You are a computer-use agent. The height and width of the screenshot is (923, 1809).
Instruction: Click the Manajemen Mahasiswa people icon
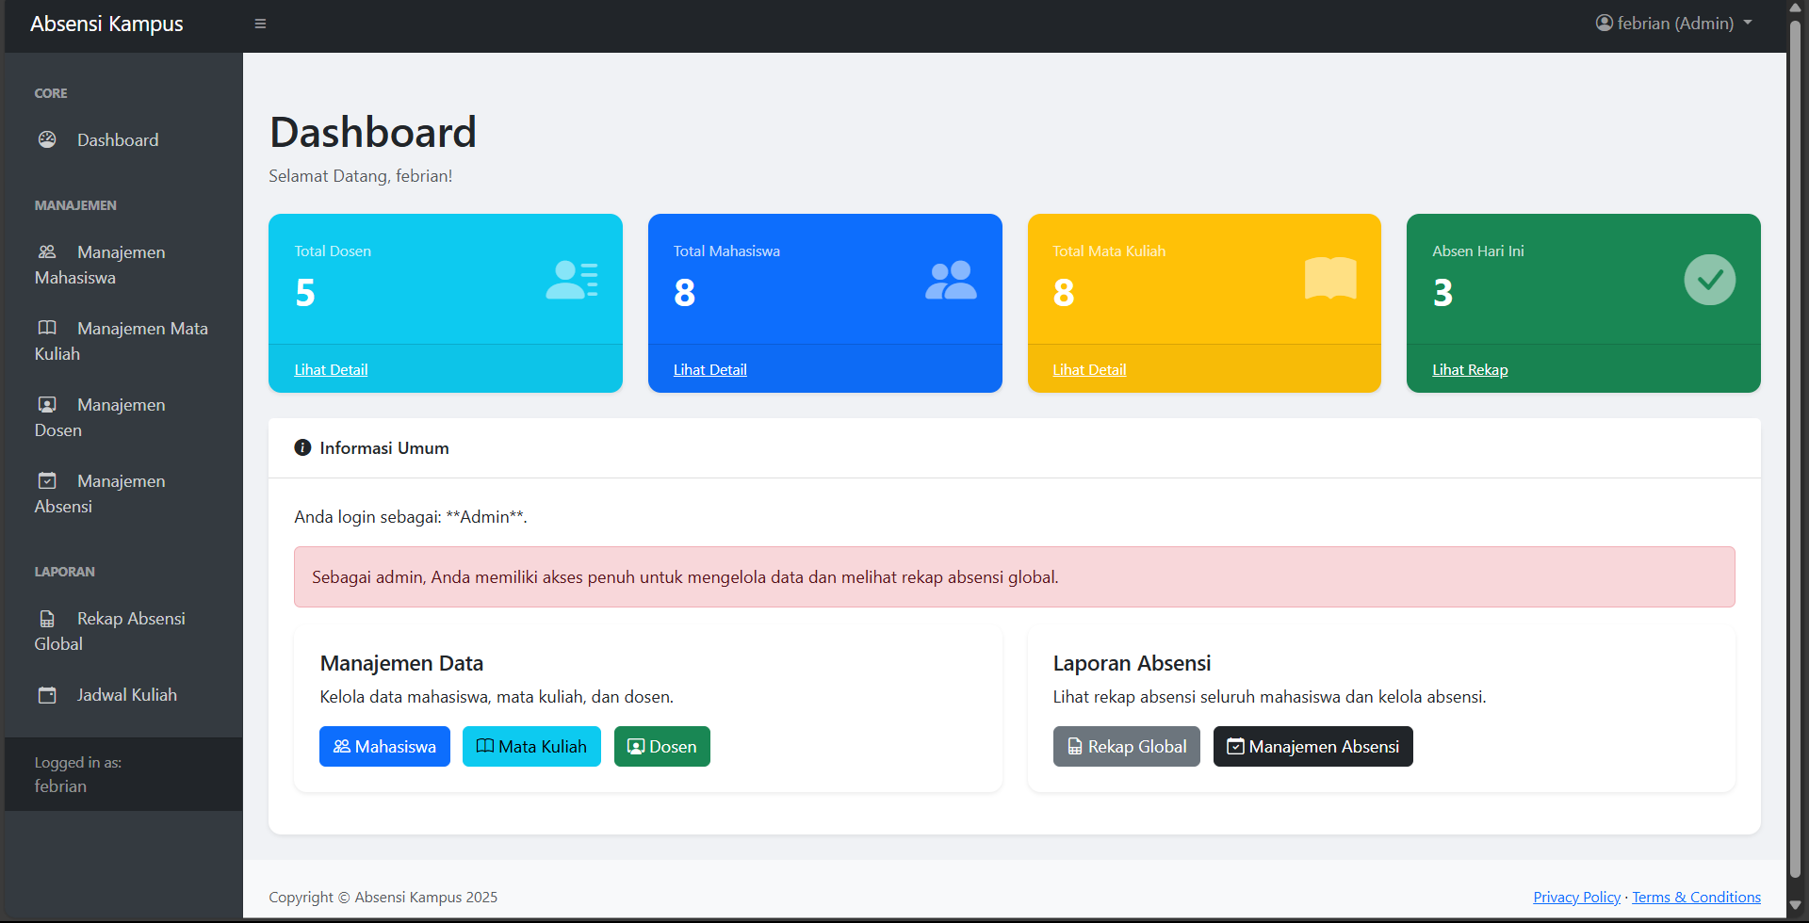(47, 251)
